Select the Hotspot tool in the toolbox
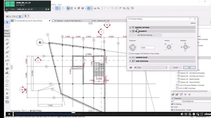The height and width of the screenshot is (118, 211). coord(7,93)
